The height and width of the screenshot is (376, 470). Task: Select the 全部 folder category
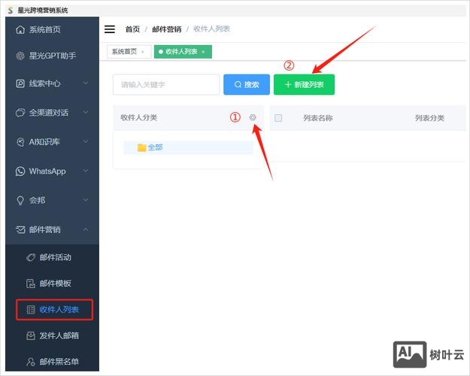(188, 147)
